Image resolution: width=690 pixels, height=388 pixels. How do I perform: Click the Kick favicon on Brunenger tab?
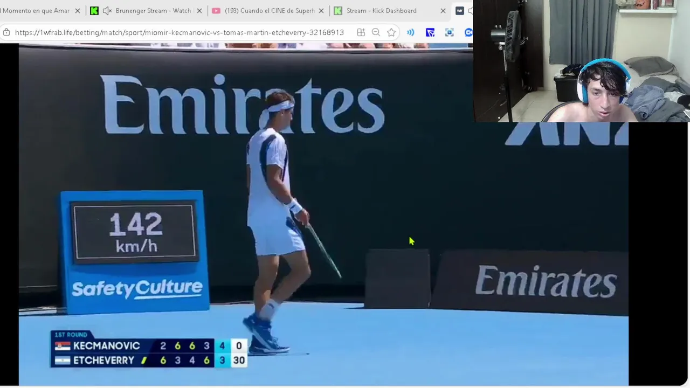(94, 11)
